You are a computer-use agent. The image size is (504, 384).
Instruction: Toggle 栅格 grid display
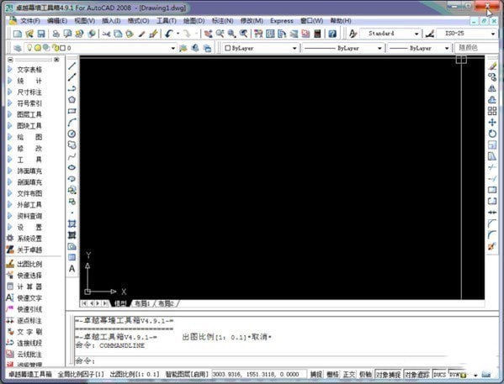tap(332, 375)
